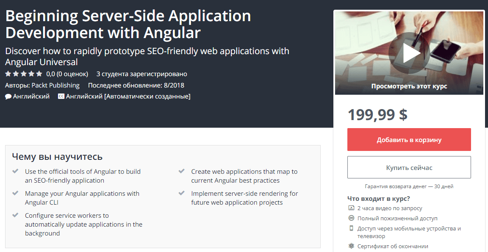Viewport: 488px width, 252px height.
Task: Click 'Сертификат об окончании' text
Action: pyautogui.click(x=392, y=247)
